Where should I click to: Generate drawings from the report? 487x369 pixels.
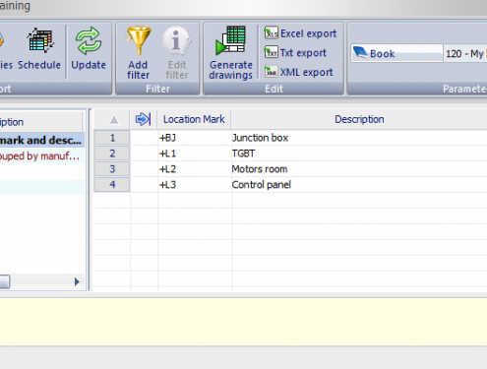tap(231, 52)
